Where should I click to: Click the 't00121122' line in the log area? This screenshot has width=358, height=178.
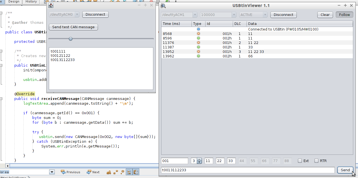[60, 56]
